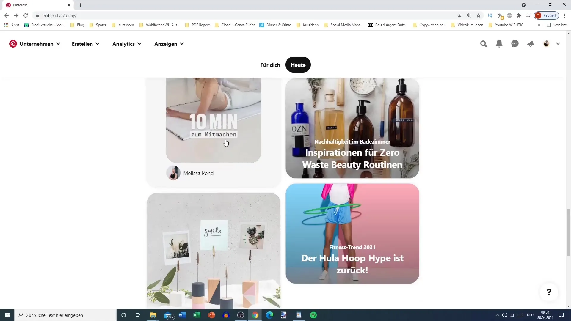Open the ABP adblock extension icon
This screenshot has height=321, width=571.
coord(509,15)
